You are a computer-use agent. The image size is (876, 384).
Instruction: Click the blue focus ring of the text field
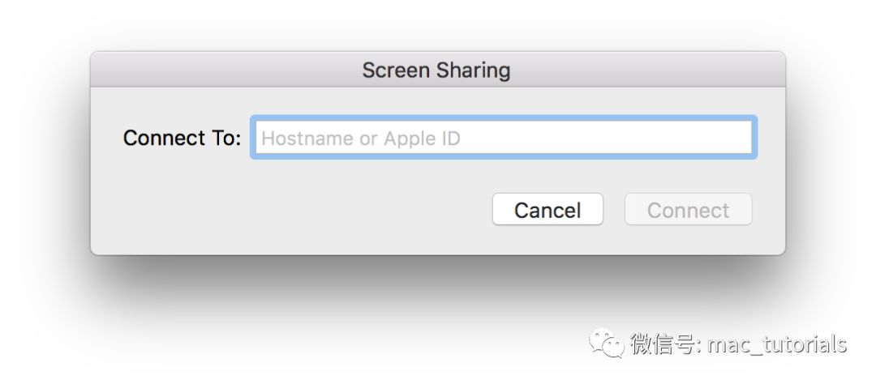503,118
